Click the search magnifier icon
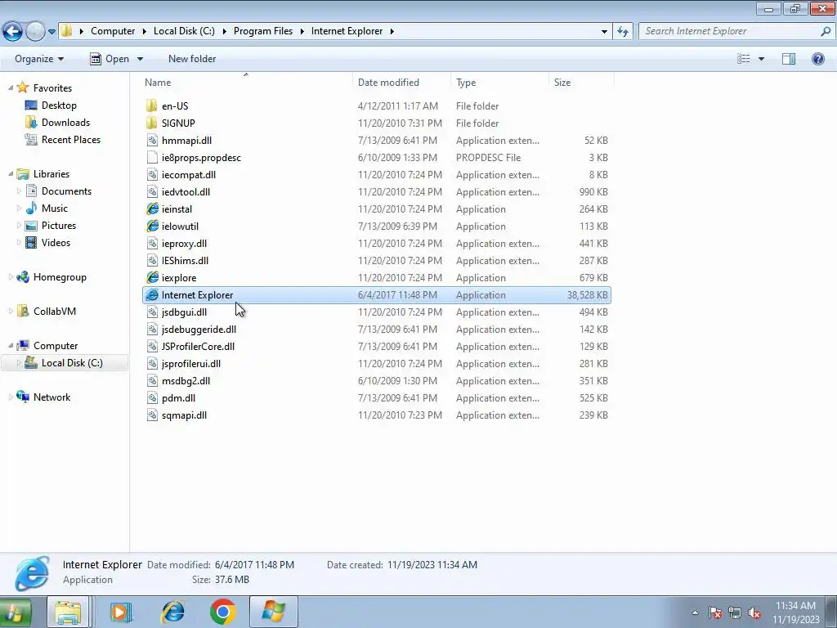Screen dimensions: 837x628 (x=826, y=31)
